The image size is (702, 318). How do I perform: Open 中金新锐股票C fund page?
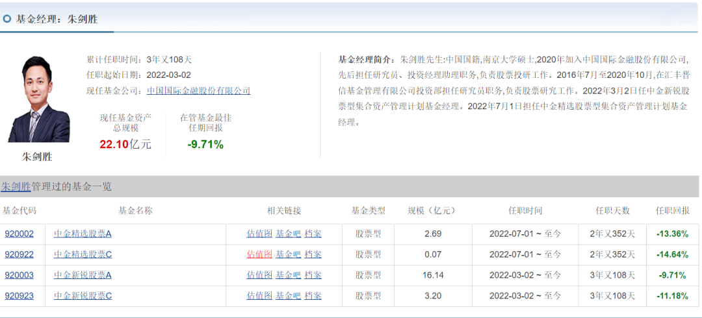coord(83,296)
